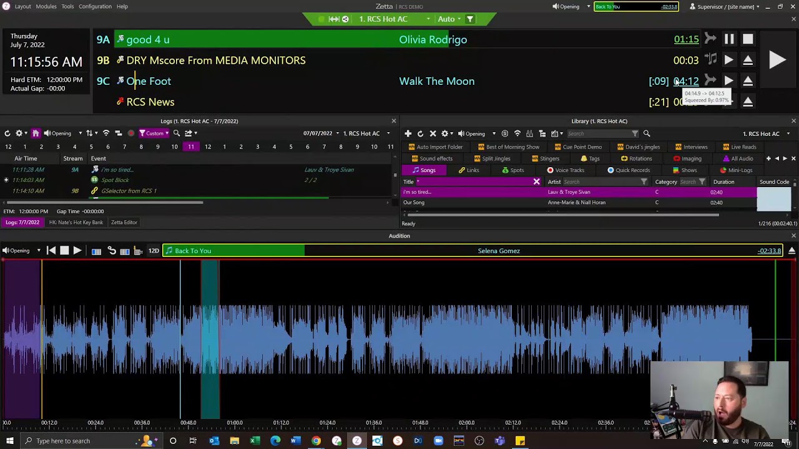The height and width of the screenshot is (449, 799).
Task: Open the Tools menu
Action: [x=67, y=6]
